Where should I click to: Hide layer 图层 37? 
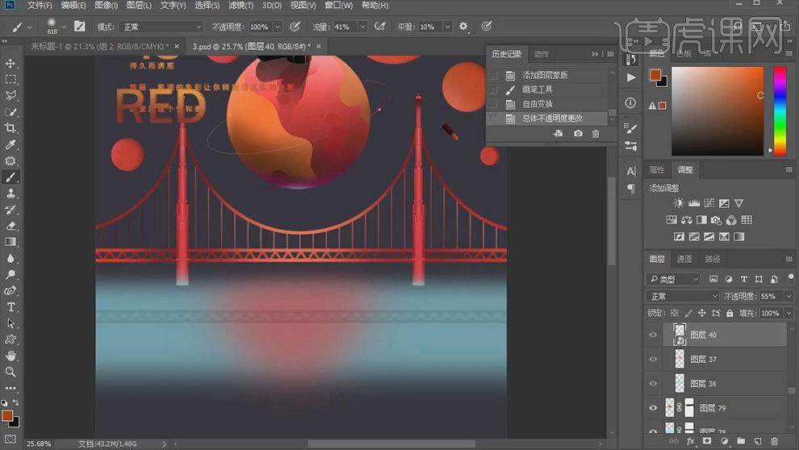[653, 359]
